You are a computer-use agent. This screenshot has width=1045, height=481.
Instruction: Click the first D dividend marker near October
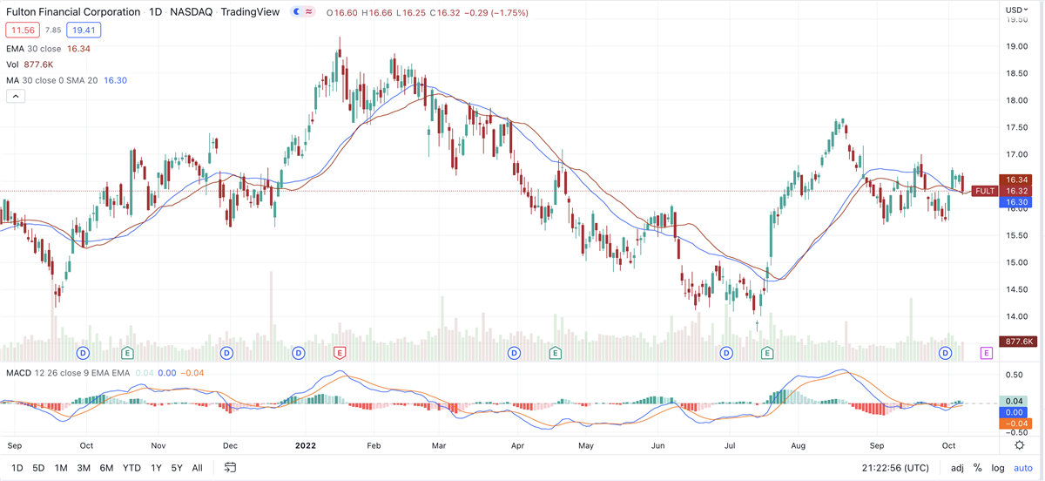coord(84,353)
